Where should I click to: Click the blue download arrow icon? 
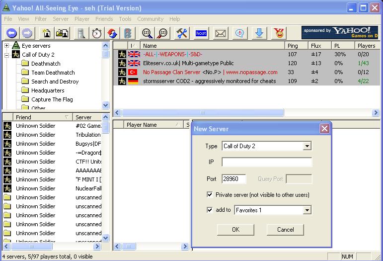(x=259, y=33)
